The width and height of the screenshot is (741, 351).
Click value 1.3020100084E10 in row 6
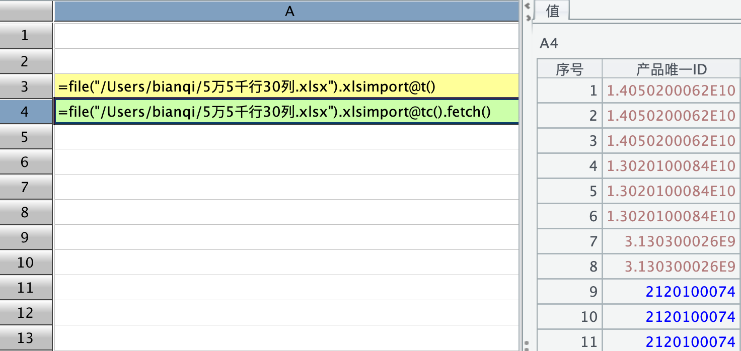(672, 216)
